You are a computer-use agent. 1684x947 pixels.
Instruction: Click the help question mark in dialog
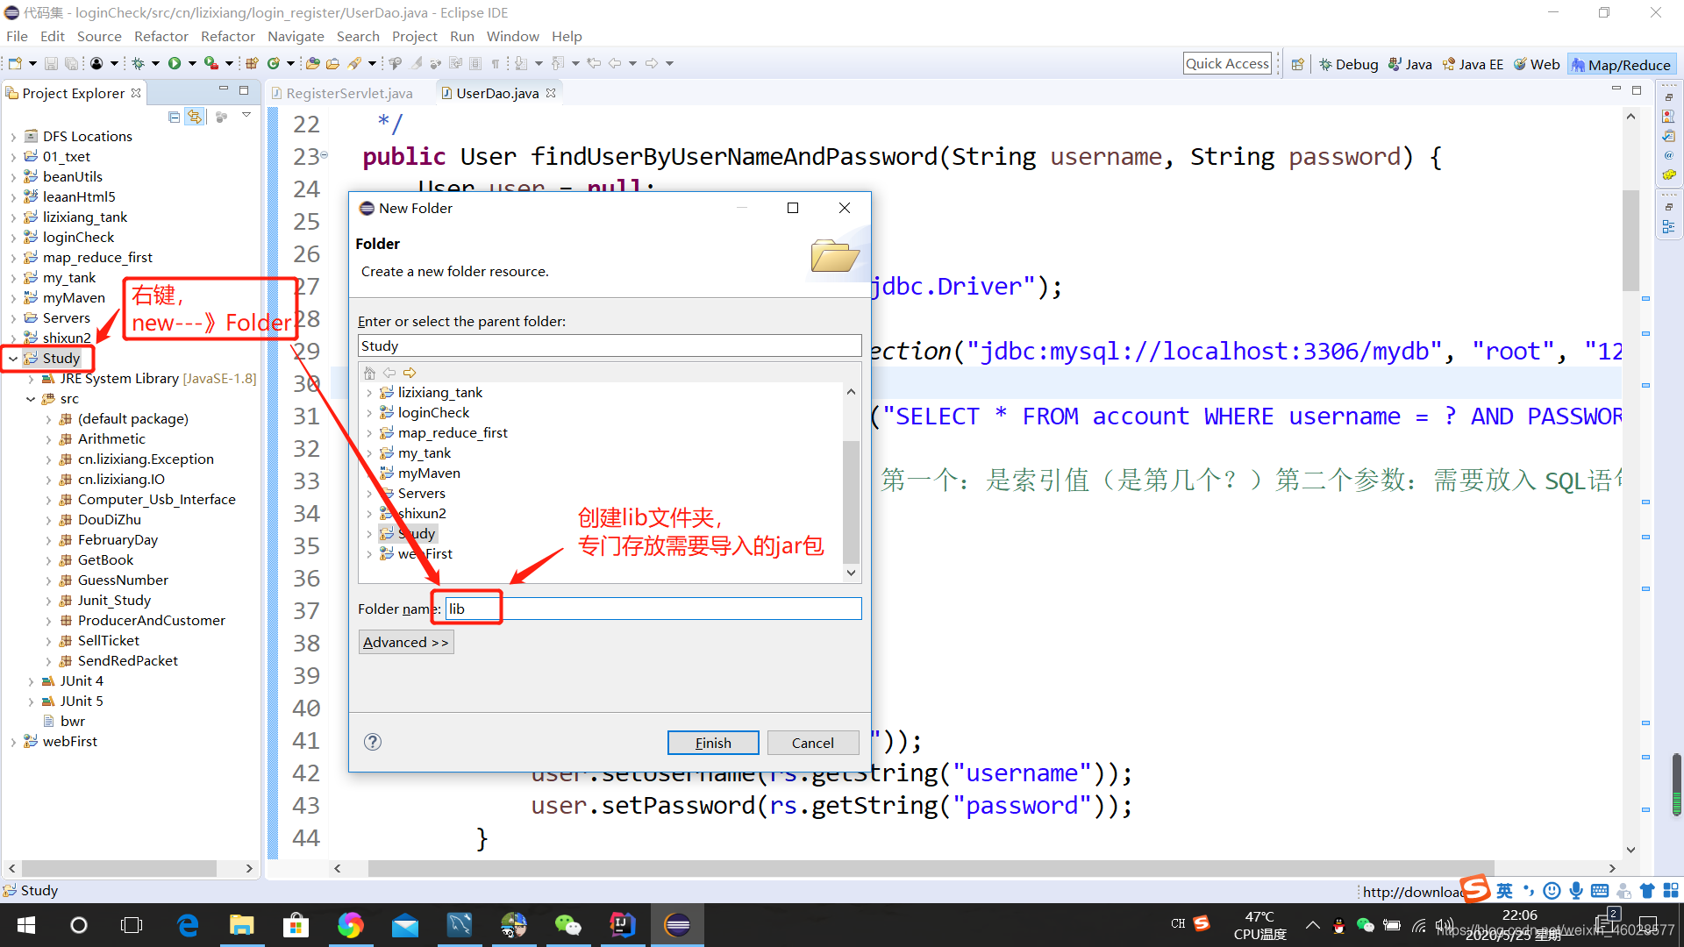pyautogui.click(x=373, y=742)
